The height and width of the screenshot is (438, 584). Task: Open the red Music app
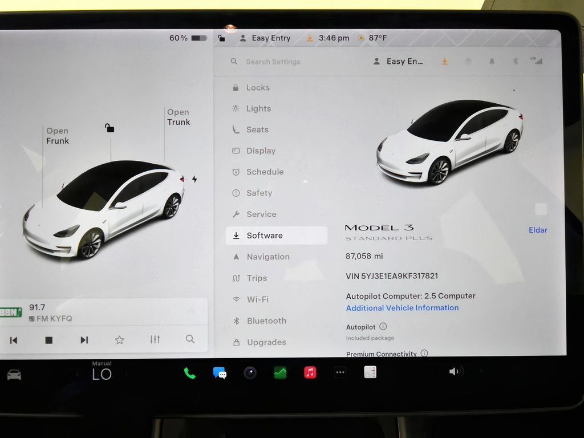(310, 372)
